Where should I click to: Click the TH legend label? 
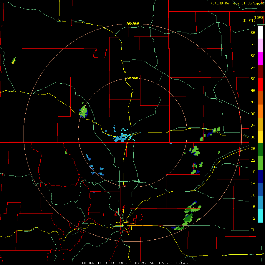[x=253, y=230]
